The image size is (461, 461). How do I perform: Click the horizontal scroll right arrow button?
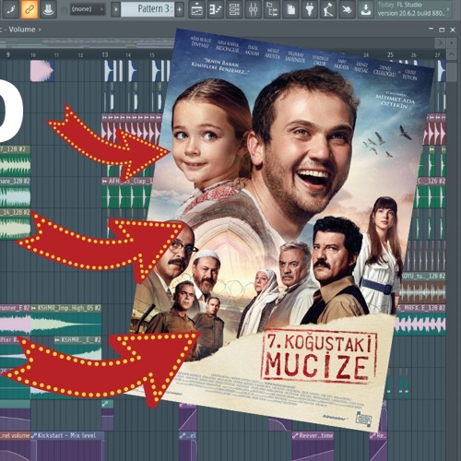[x=441, y=43]
